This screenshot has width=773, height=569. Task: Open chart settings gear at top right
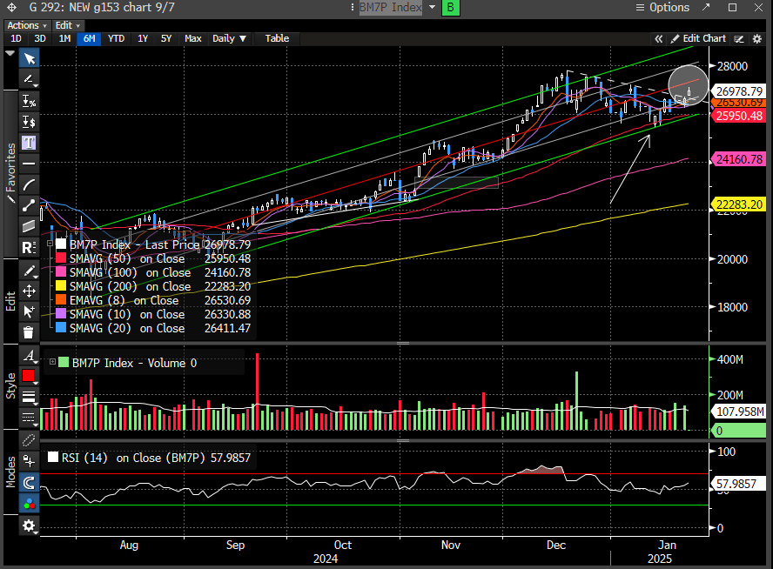pyautogui.click(x=757, y=39)
